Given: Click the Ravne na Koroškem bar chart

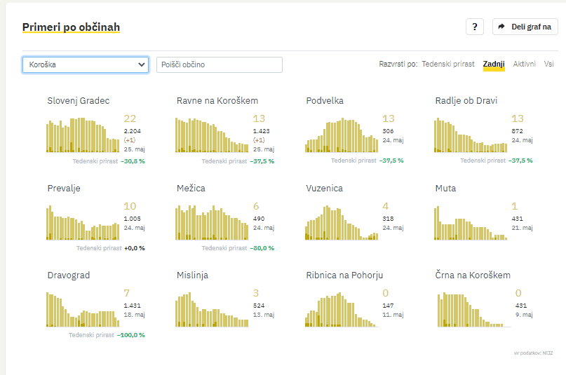Looking at the screenshot, I should [x=212, y=135].
